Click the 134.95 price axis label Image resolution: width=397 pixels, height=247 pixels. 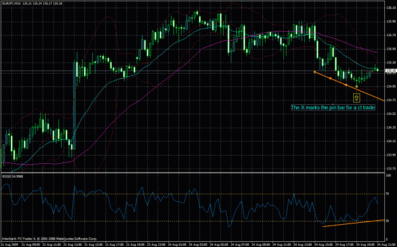[391, 86]
